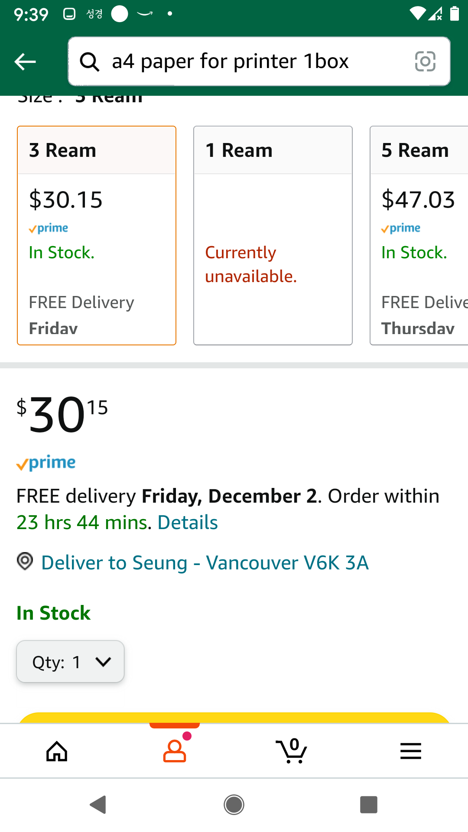
Task: Open the account profile tab
Action: [175, 751]
